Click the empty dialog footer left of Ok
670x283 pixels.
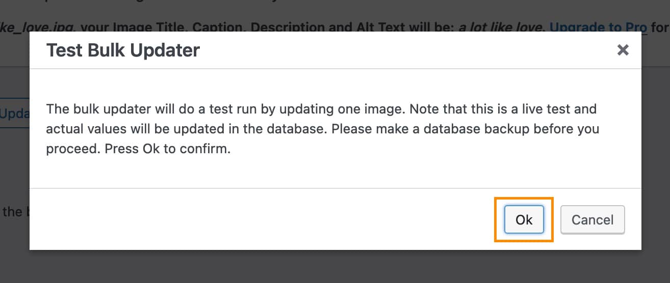[x=255, y=220]
